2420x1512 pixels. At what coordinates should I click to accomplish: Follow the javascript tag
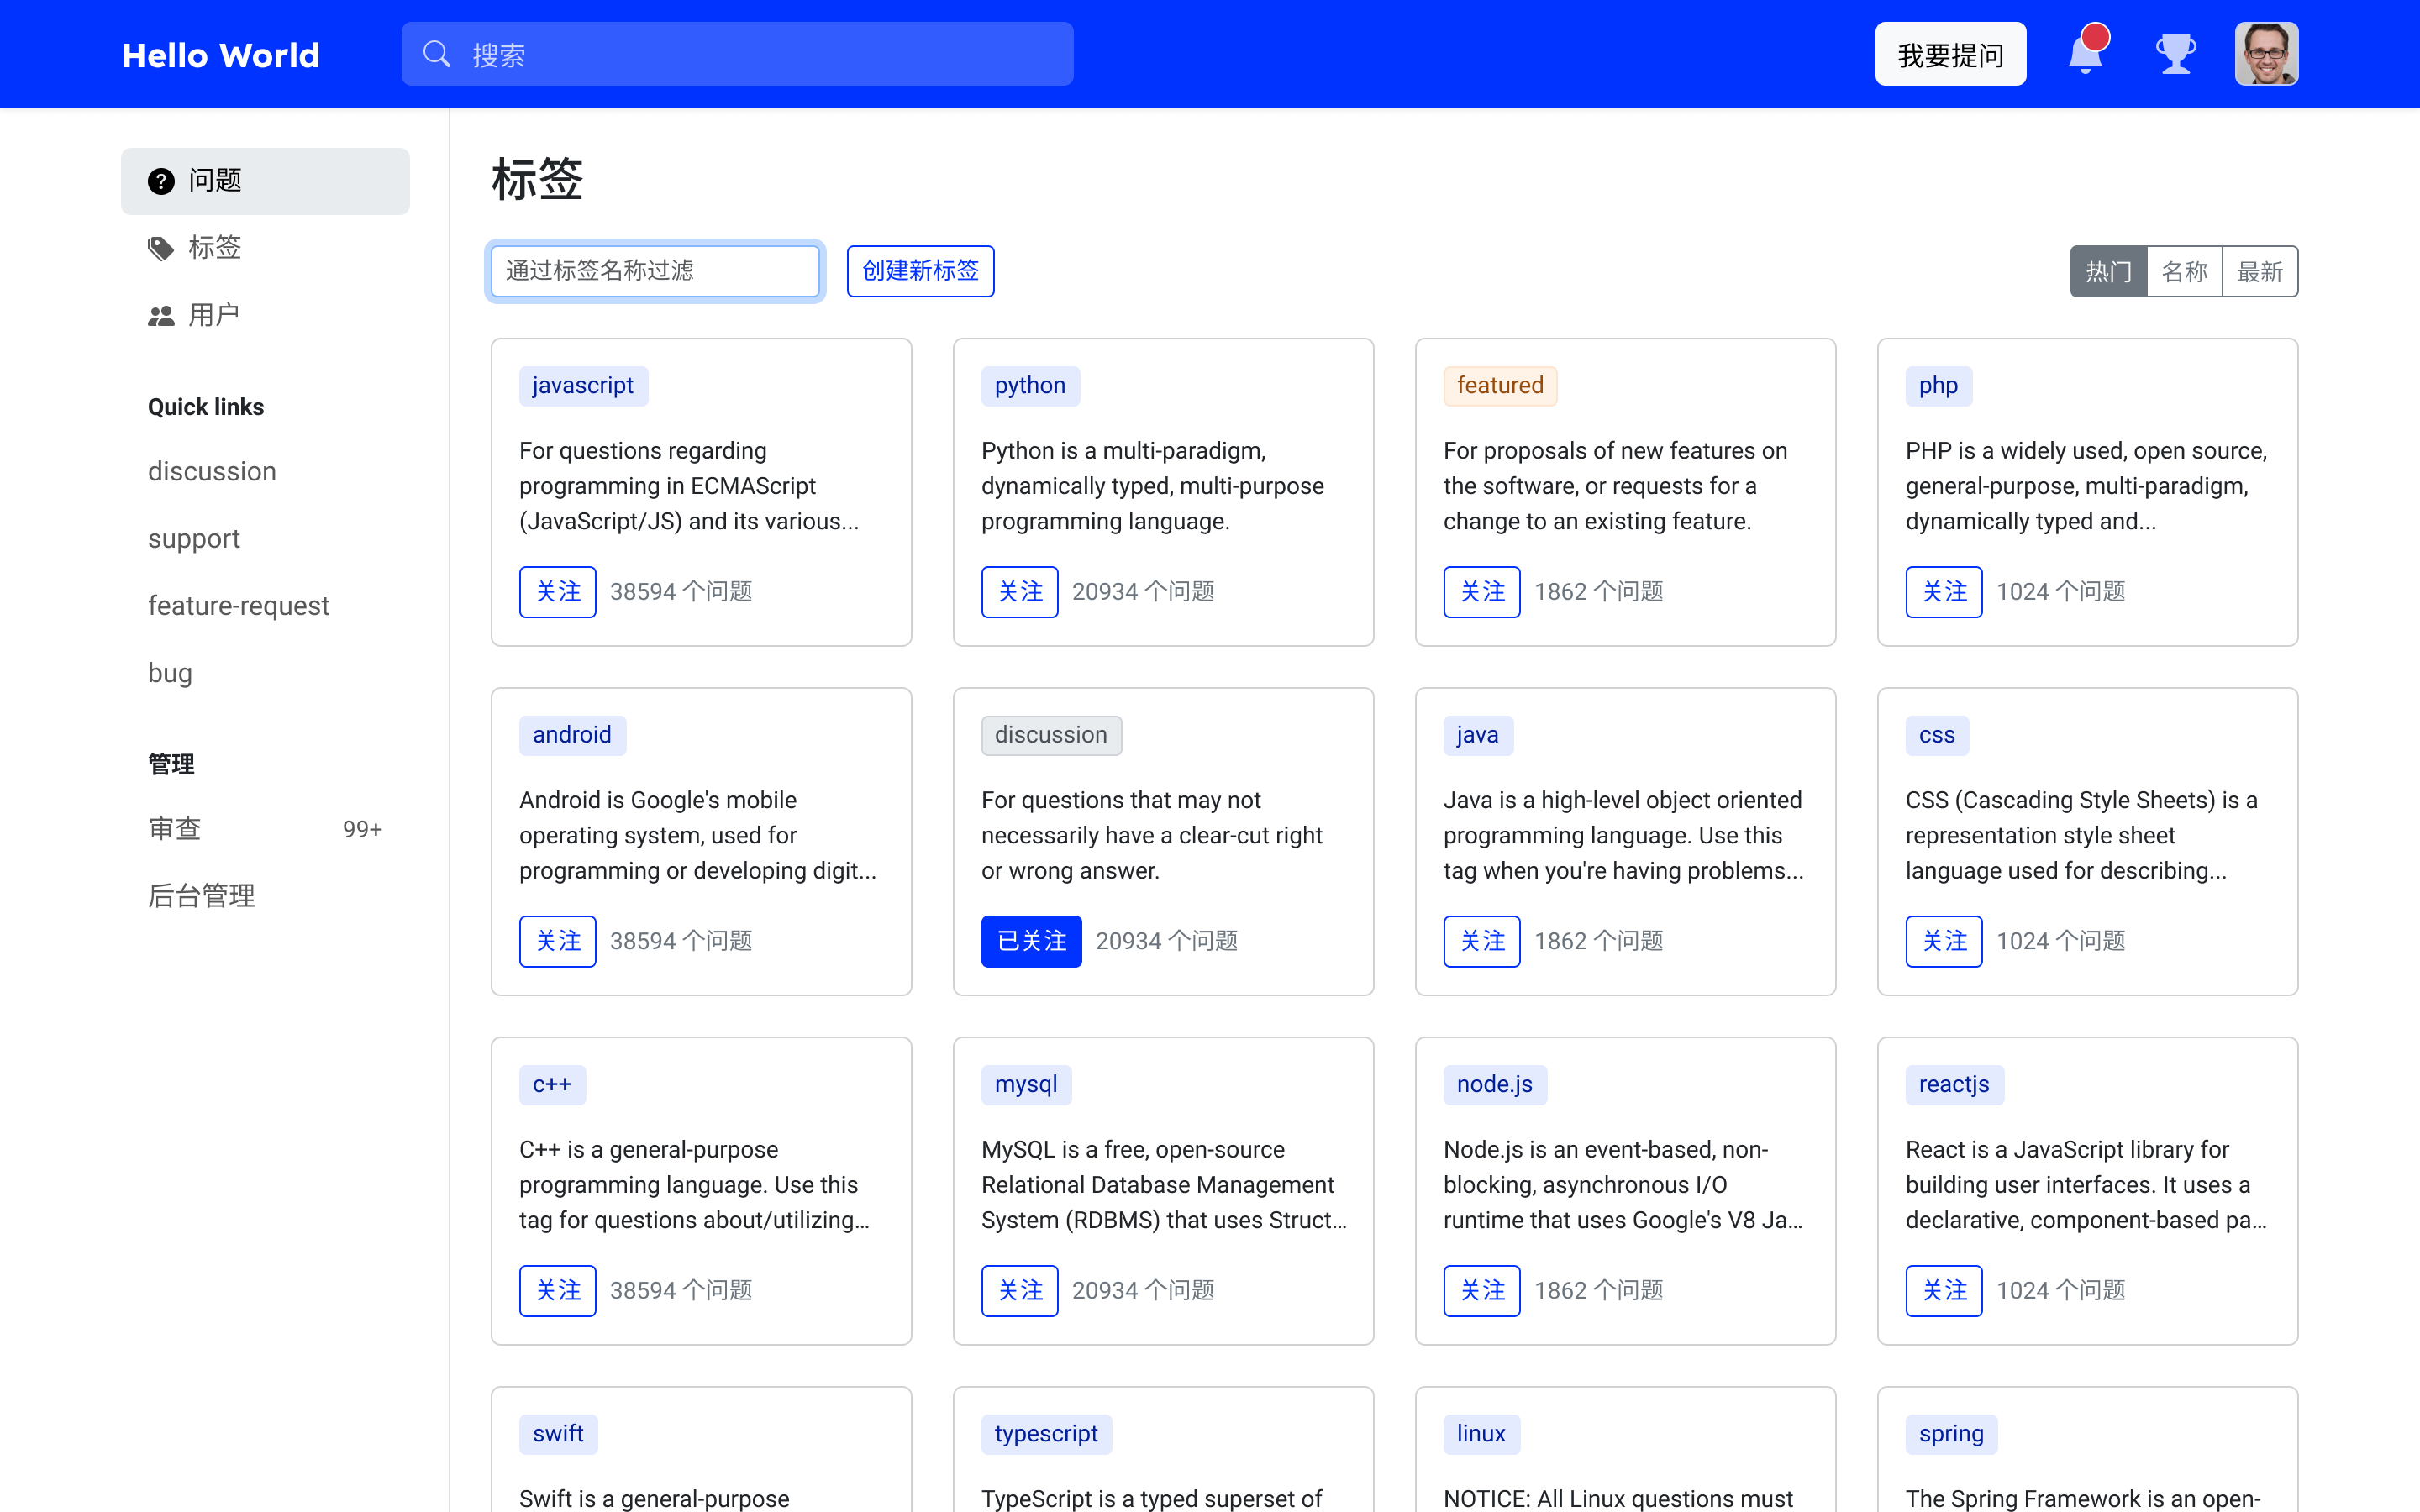click(557, 592)
